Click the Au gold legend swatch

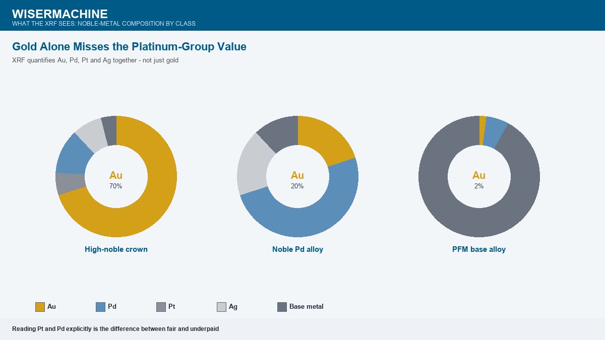pos(40,307)
